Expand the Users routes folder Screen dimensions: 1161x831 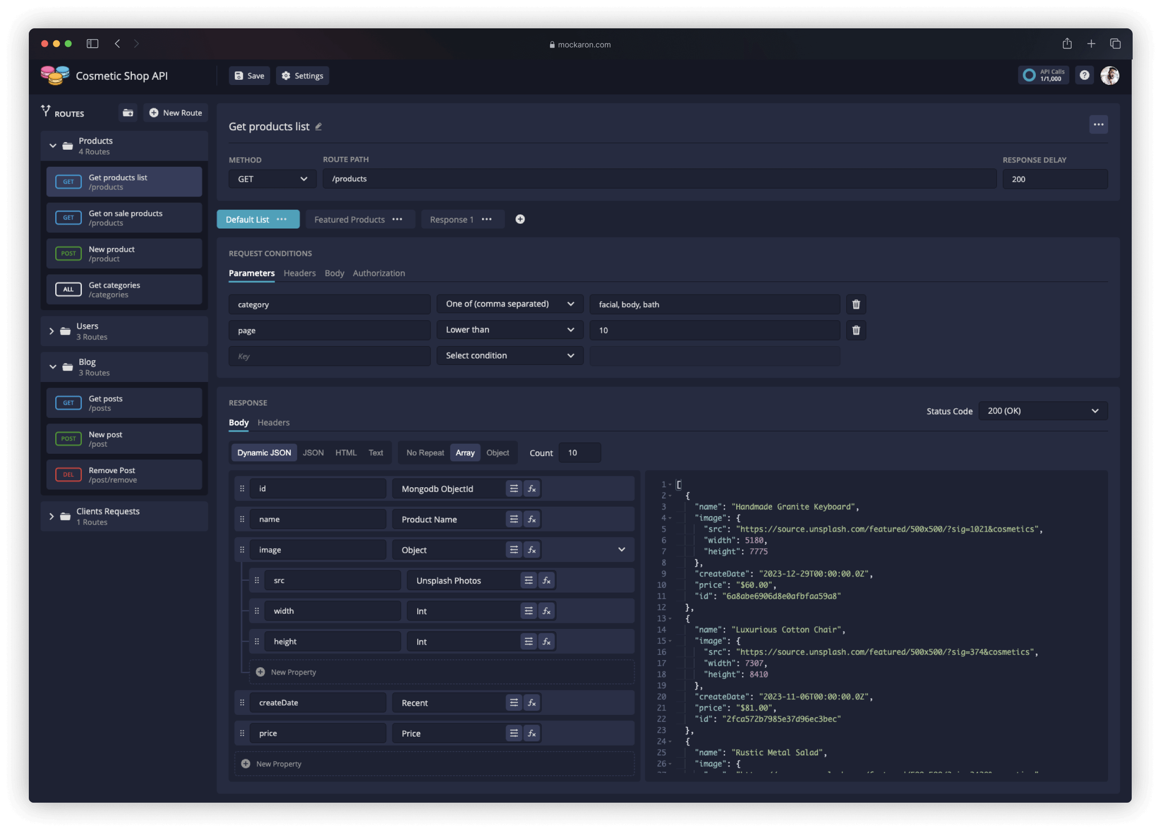51,331
